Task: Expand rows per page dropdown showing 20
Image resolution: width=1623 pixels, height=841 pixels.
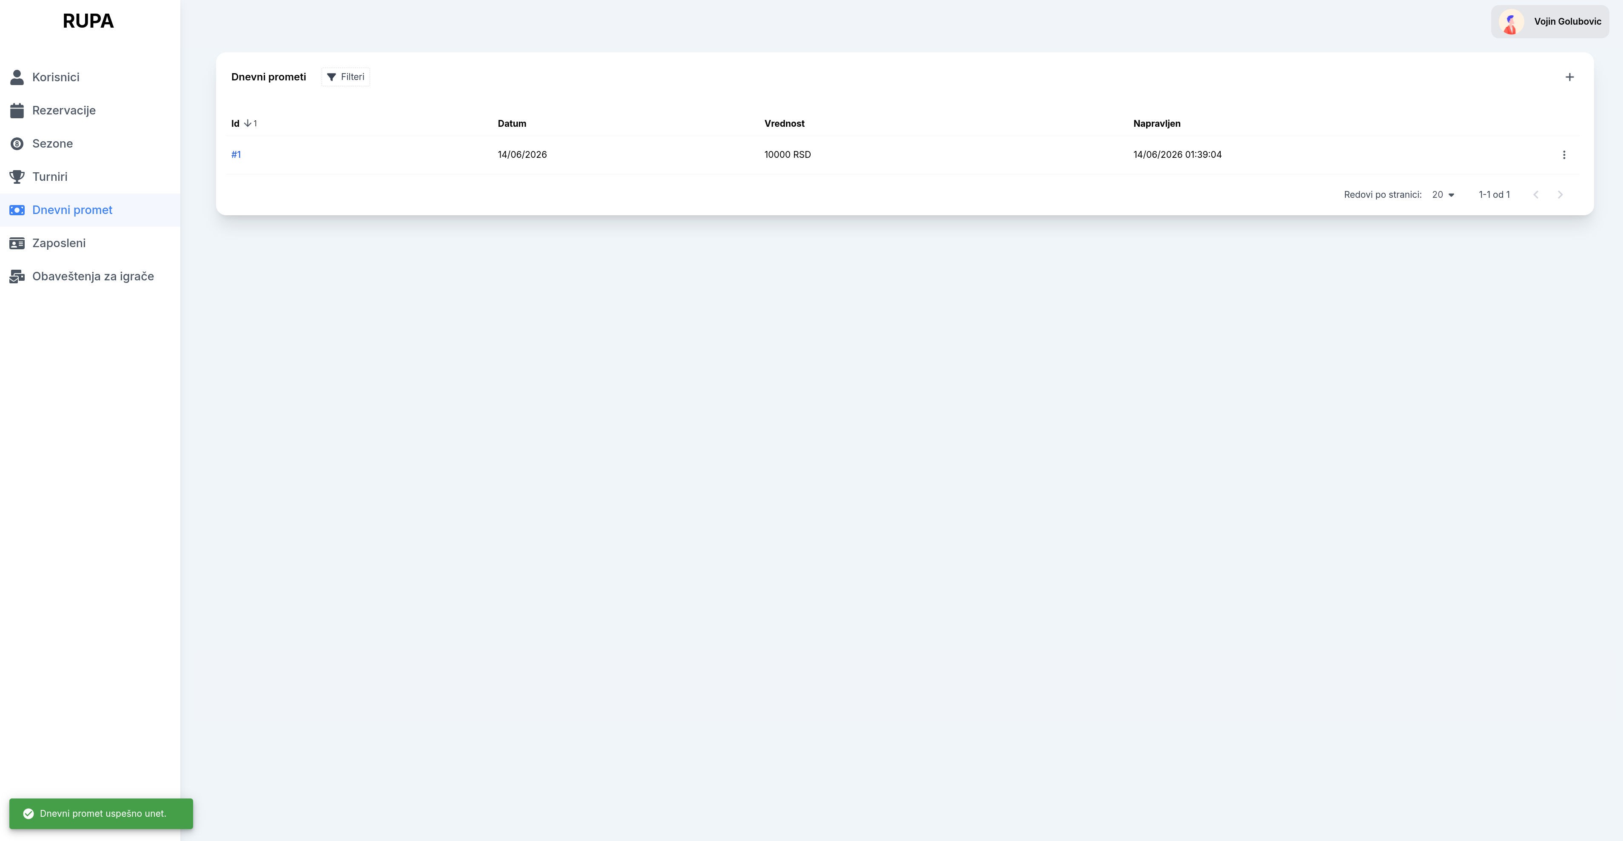Action: tap(1443, 195)
